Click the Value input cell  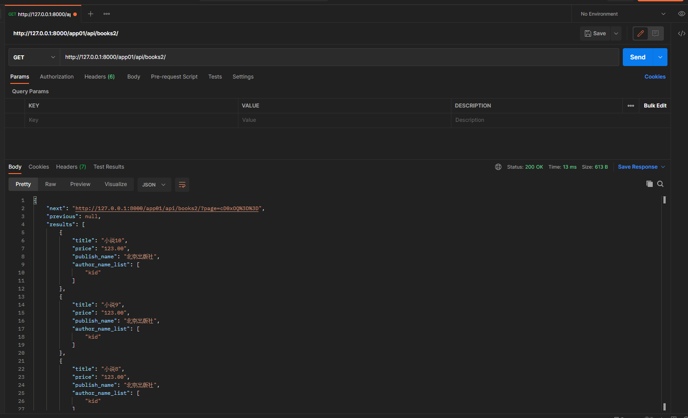click(x=344, y=120)
